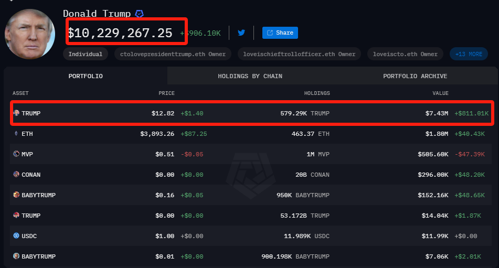Click the Twitter bird icon
Image resolution: width=499 pixels, height=268 pixels.
(241, 33)
